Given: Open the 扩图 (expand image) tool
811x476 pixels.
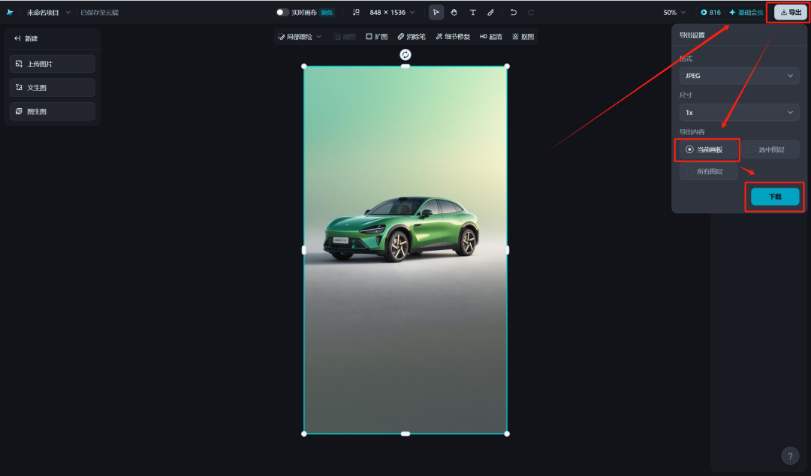Looking at the screenshot, I should click(378, 36).
